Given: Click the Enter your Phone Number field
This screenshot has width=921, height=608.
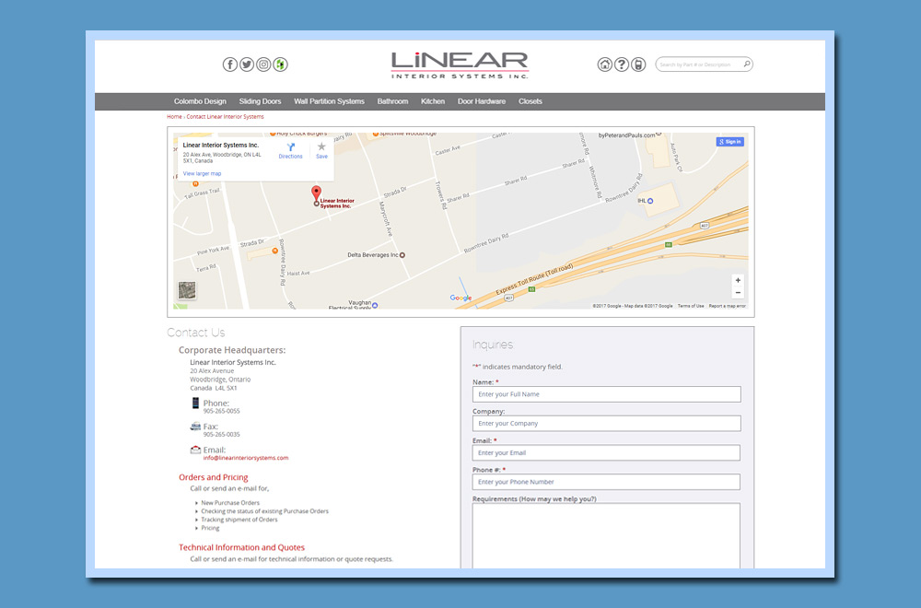Looking at the screenshot, I should tap(606, 482).
